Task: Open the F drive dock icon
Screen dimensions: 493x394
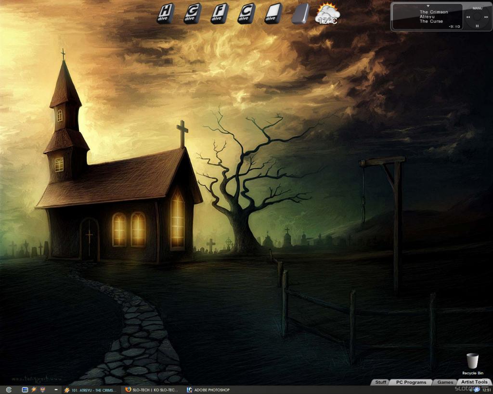Action: (x=219, y=13)
